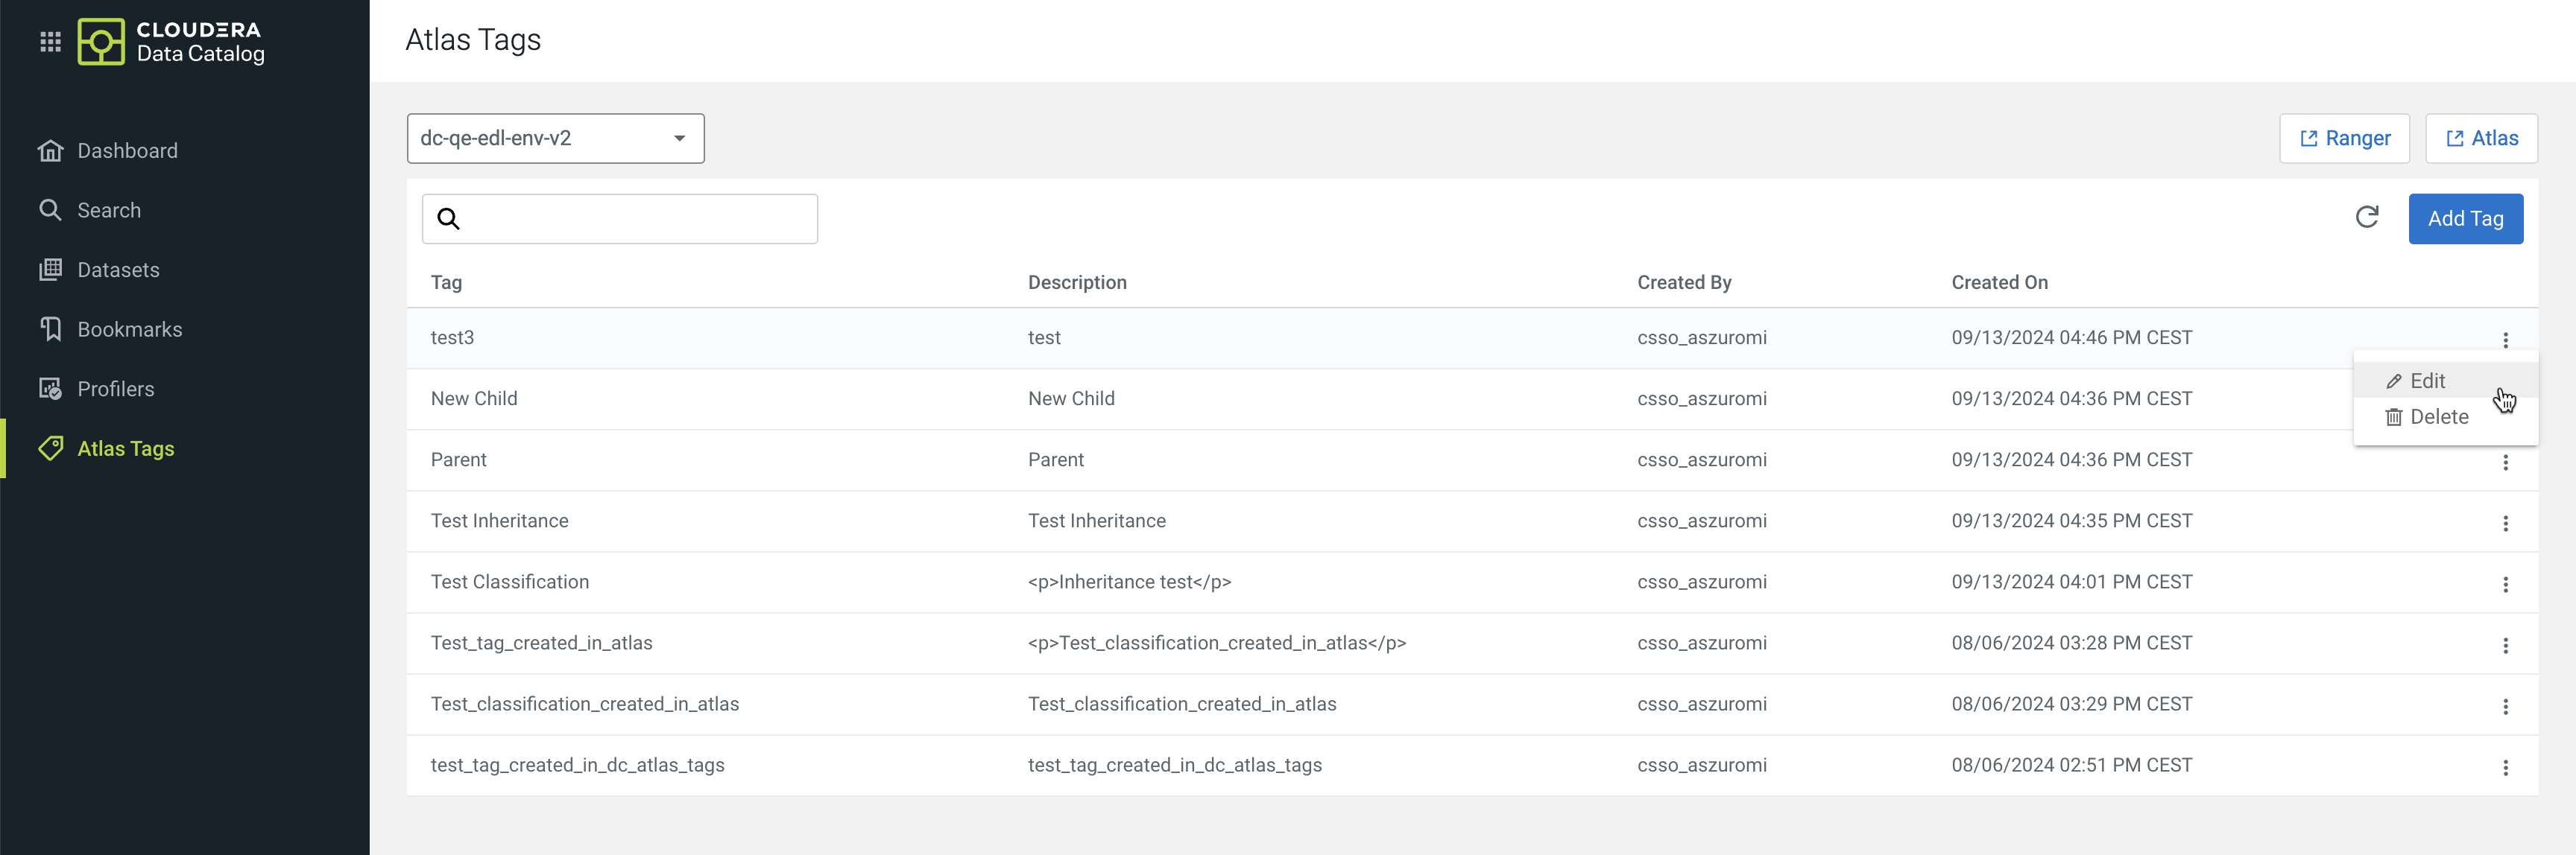The height and width of the screenshot is (855, 2576).
Task: Open actions menu for Test_classification_created_in_atlas row
Action: click(x=2505, y=708)
